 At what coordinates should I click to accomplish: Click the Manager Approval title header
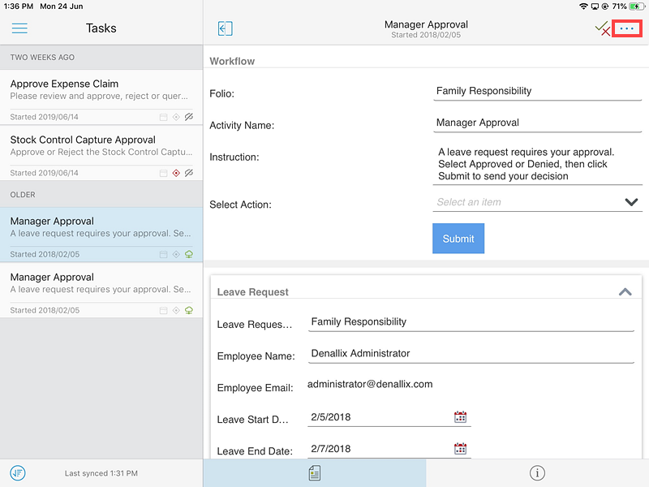click(426, 24)
